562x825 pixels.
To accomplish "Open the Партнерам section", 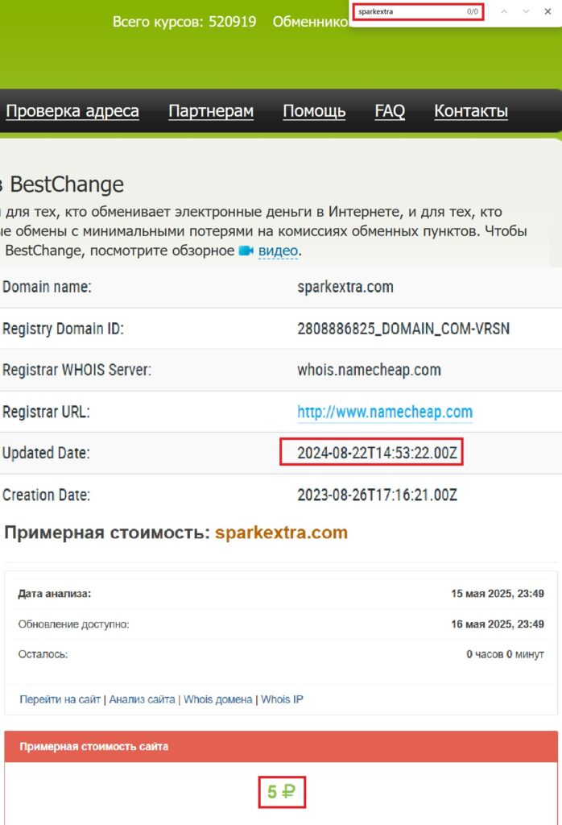I will click(x=211, y=110).
